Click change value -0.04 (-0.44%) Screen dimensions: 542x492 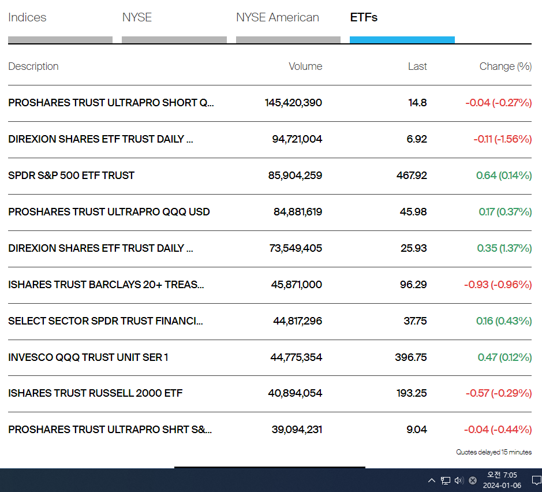pyautogui.click(x=498, y=430)
